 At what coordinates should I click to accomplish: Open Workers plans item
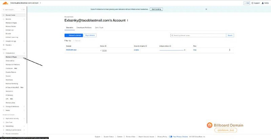(x=10, y=103)
